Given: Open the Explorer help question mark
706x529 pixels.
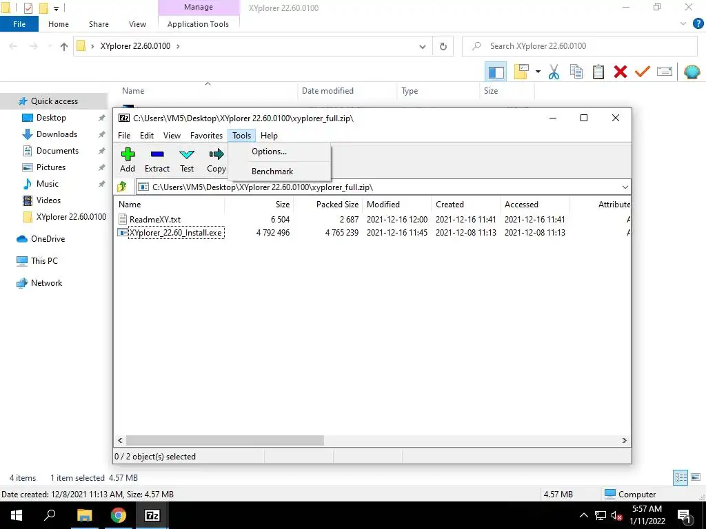Looking at the screenshot, I should (698, 24).
